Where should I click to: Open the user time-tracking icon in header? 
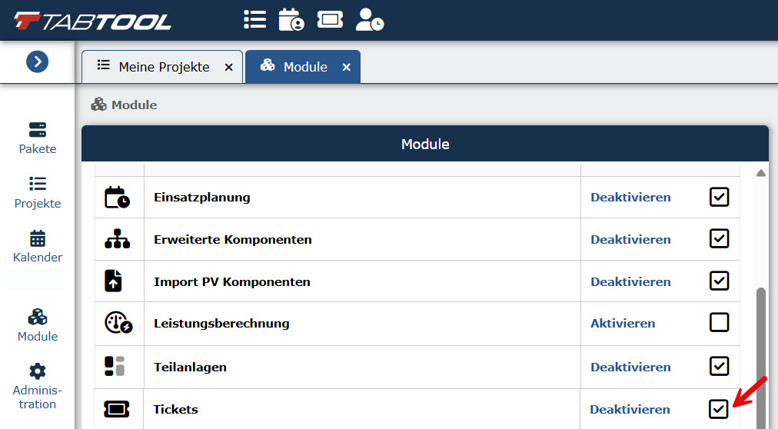(x=370, y=20)
